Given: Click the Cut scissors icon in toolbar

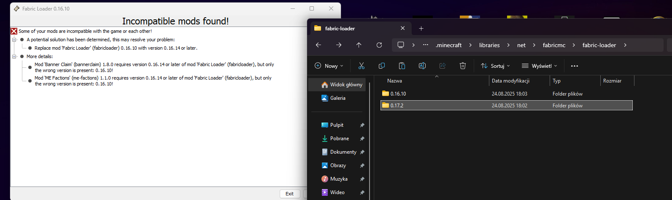Looking at the screenshot, I should 362,66.
